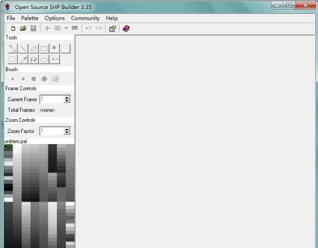The width and height of the screenshot is (318, 248).
Task: Click the Current Frame number field
Action: (x=52, y=99)
